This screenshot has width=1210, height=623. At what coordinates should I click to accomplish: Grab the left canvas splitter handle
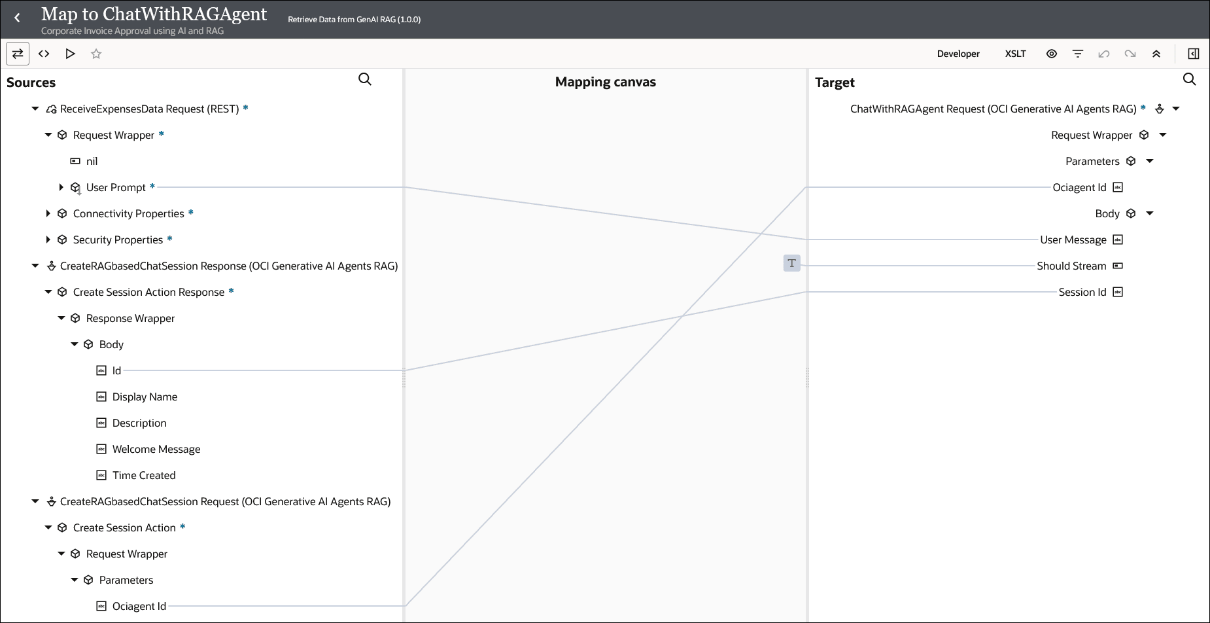(x=404, y=378)
